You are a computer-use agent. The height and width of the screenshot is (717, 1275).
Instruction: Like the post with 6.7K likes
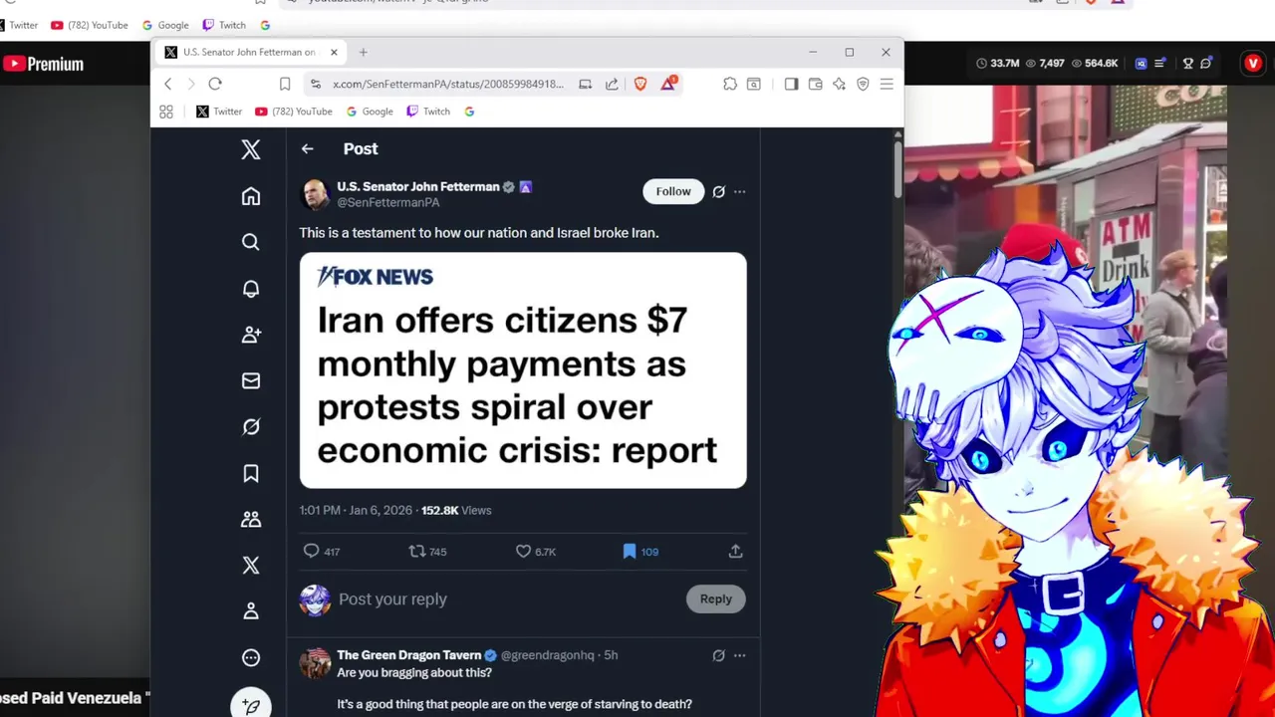click(x=535, y=551)
